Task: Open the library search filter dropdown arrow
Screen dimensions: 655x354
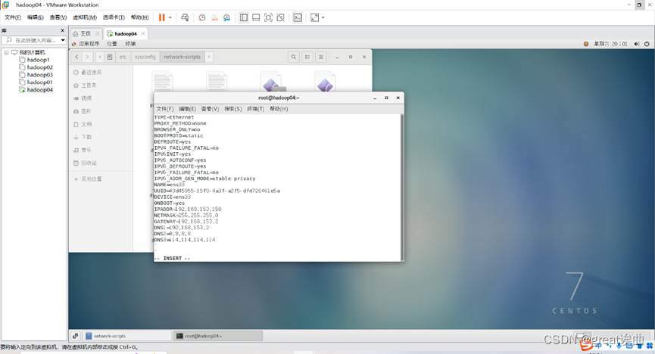Action: point(63,40)
